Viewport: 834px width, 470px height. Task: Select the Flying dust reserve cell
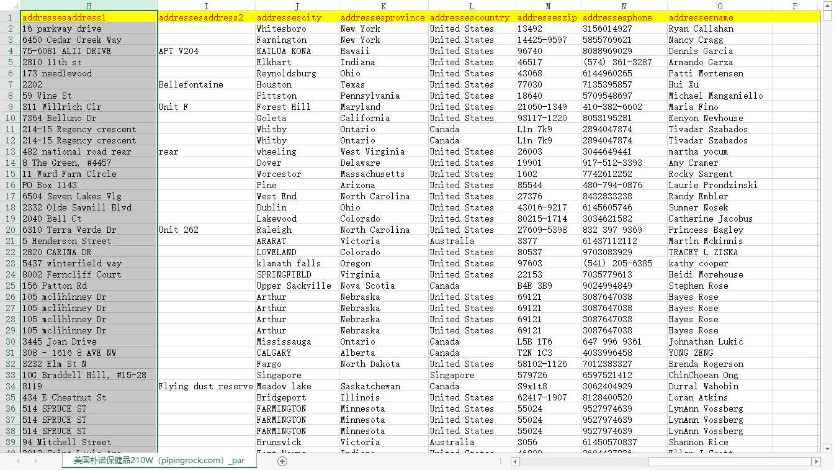point(206,386)
